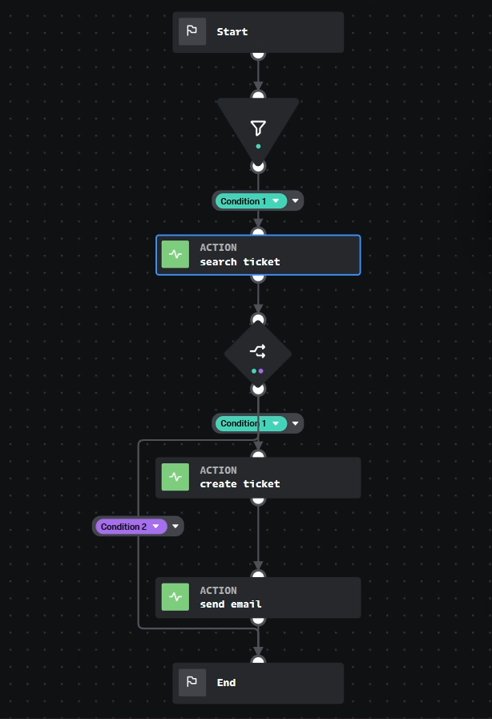Select the End node
The image size is (492, 719).
[258, 683]
